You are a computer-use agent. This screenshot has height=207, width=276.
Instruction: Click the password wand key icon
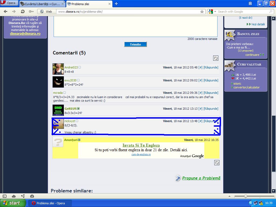[x=31, y=12]
